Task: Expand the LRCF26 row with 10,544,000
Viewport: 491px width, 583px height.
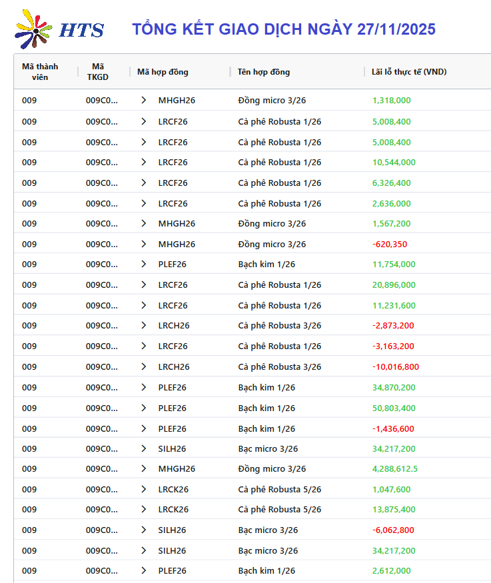Action: point(143,162)
